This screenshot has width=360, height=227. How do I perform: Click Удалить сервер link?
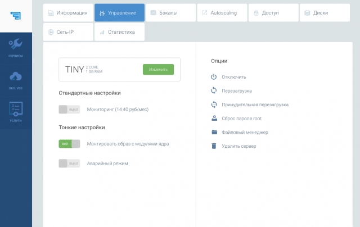tap(238, 146)
